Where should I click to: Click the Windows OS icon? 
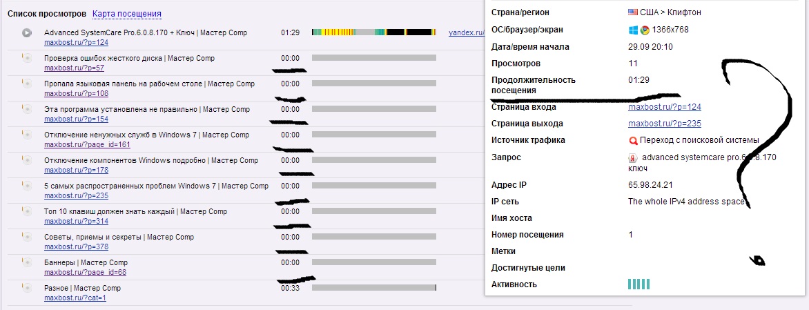click(x=633, y=30)
